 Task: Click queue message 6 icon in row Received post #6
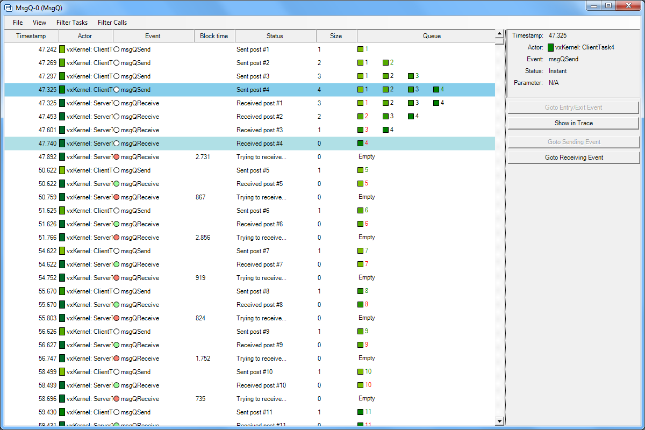click(x=361, y=224)
